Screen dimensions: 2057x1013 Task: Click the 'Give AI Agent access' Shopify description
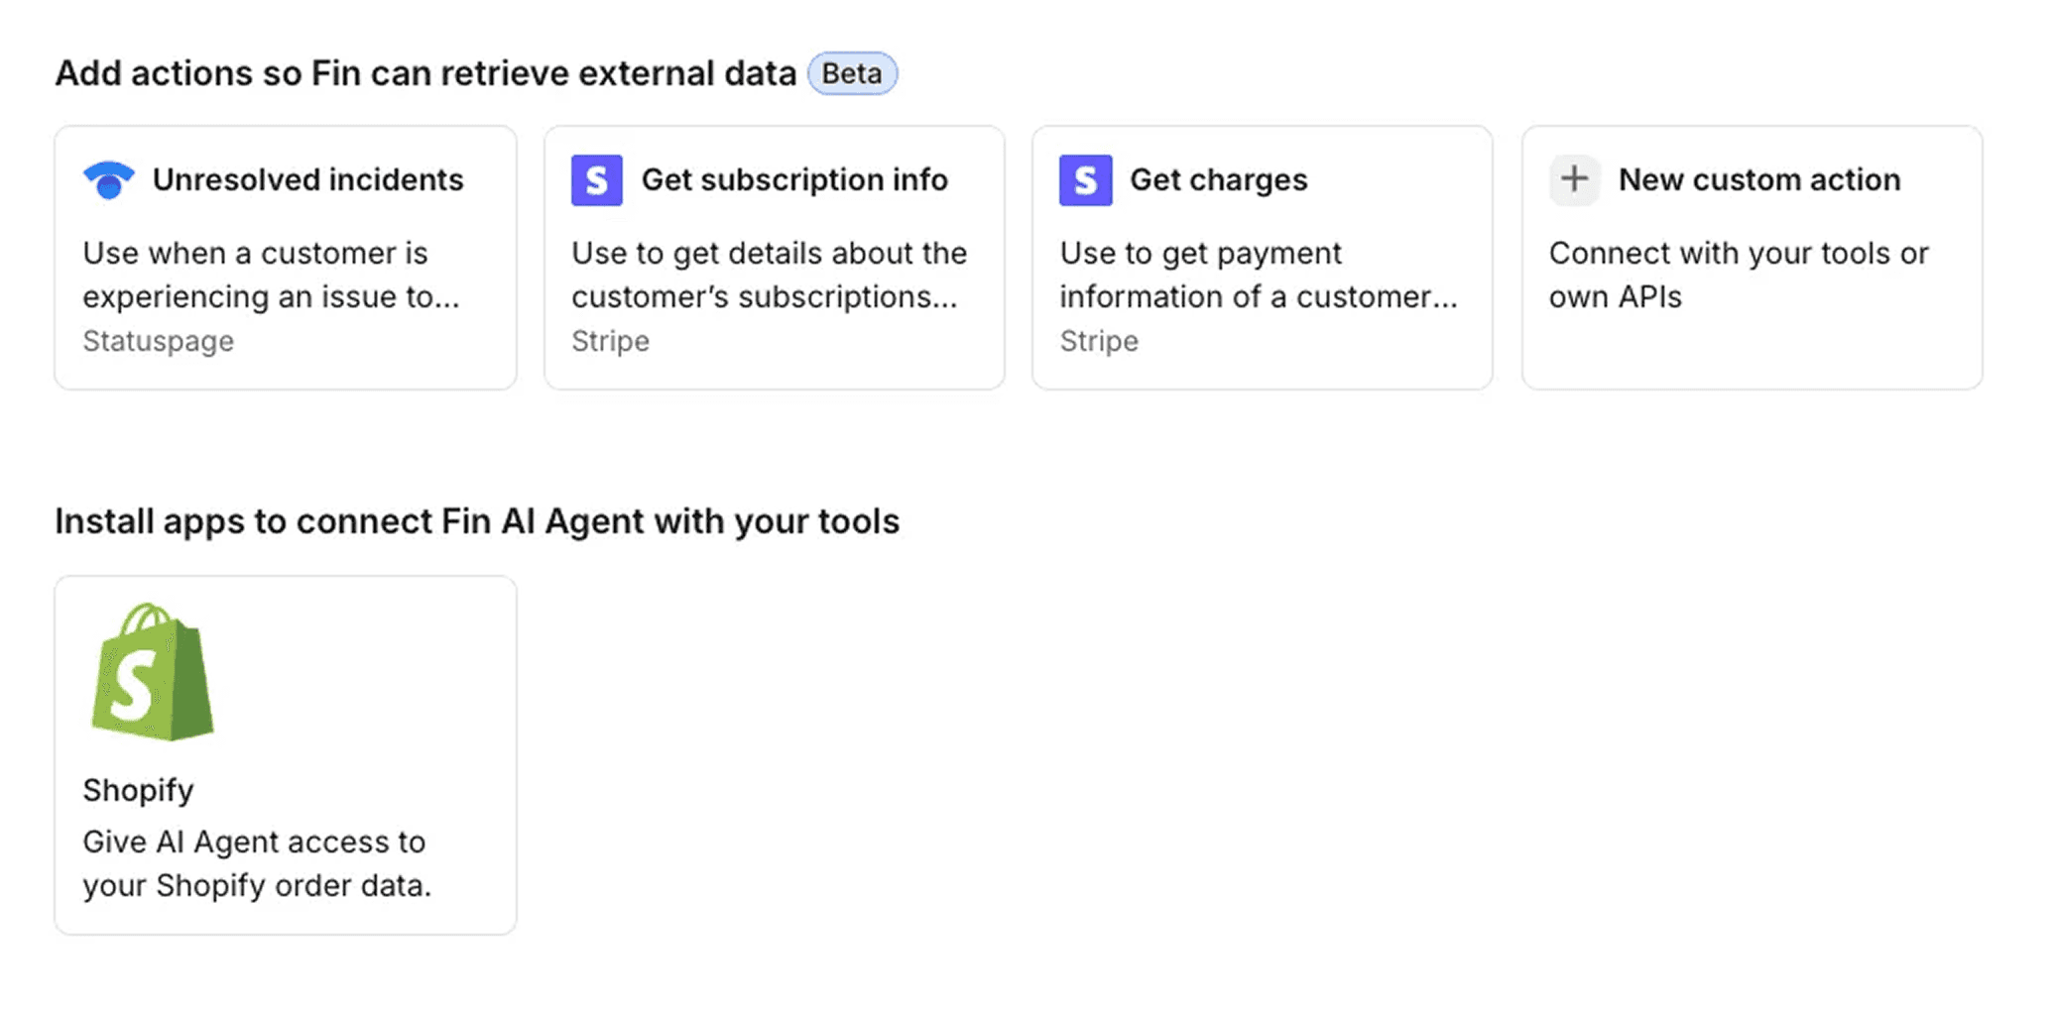coord(257,863)
